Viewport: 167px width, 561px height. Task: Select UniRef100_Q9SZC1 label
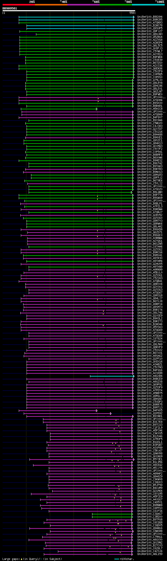click(150, 141)
